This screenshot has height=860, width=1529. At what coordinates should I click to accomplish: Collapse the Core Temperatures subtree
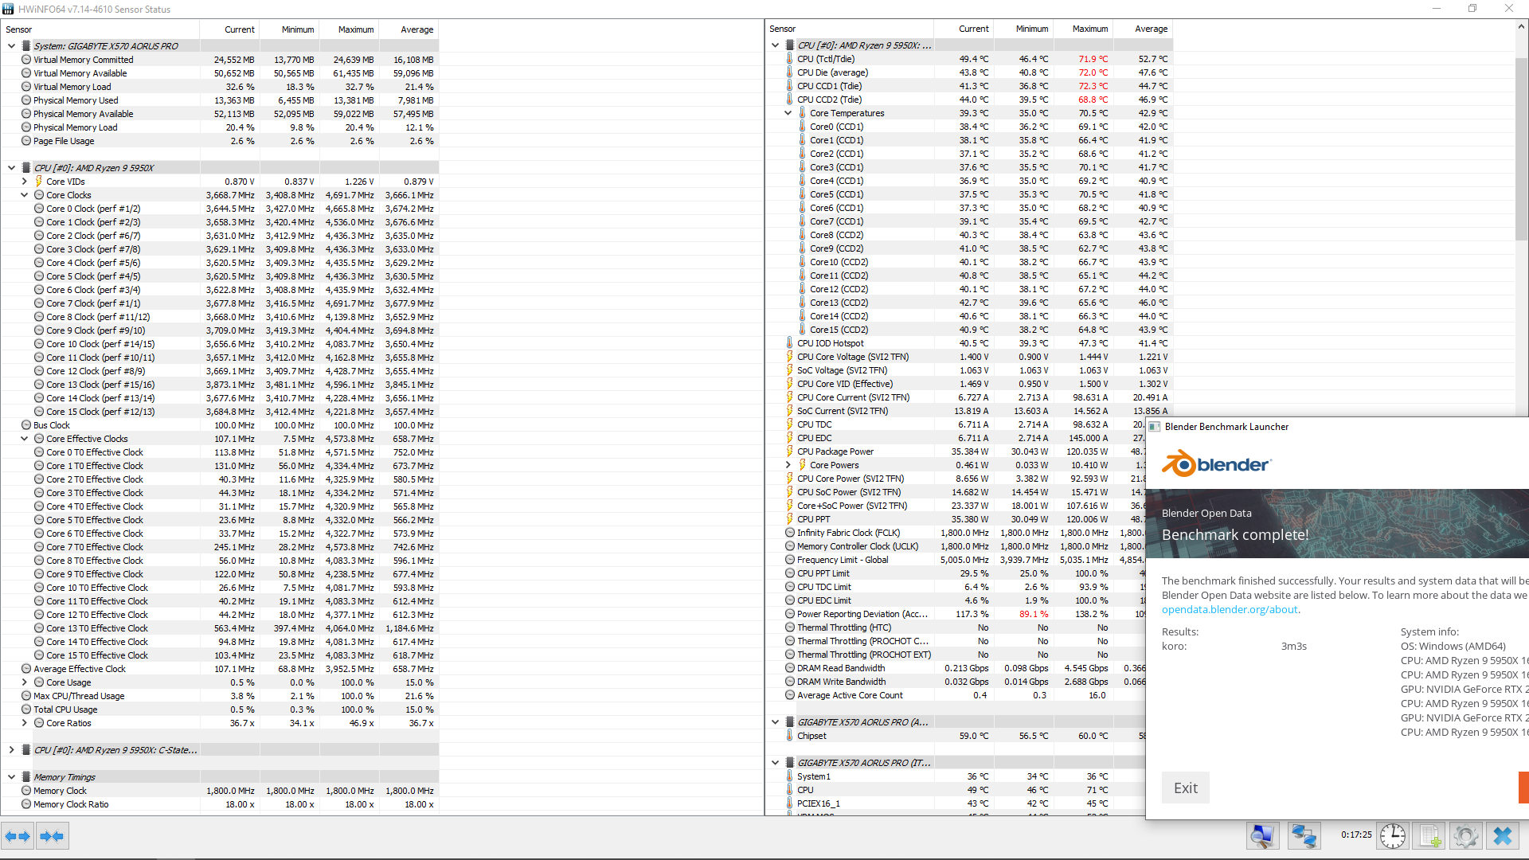tap(788, 113)
